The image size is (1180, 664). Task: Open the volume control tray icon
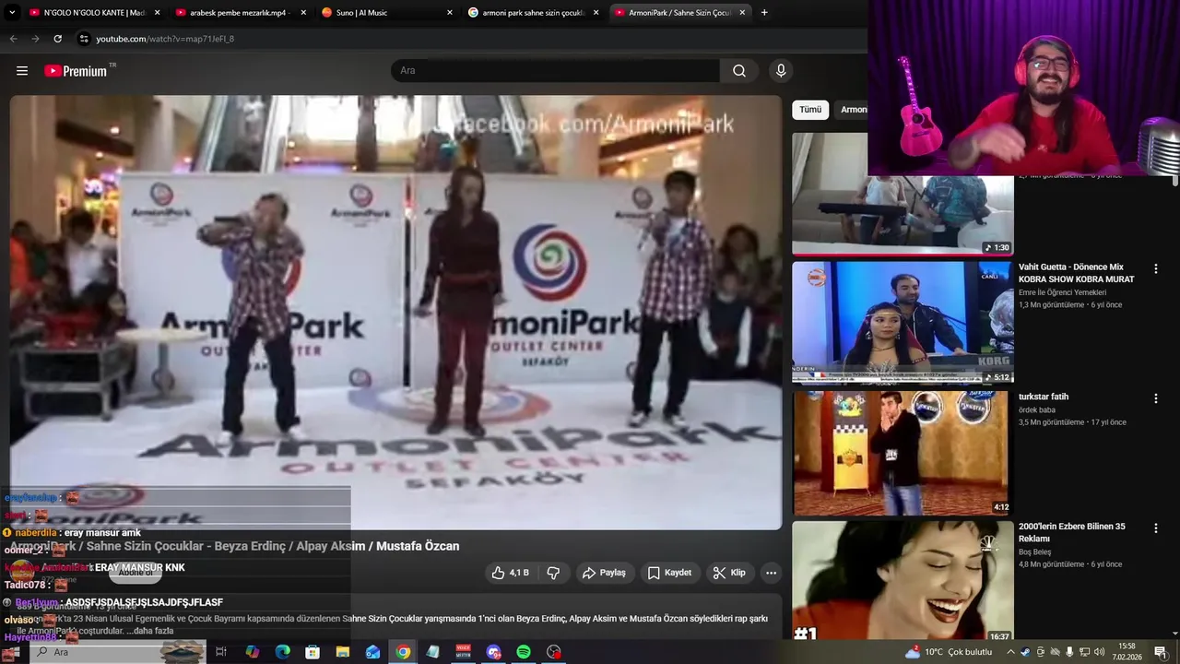(1099, 652)
